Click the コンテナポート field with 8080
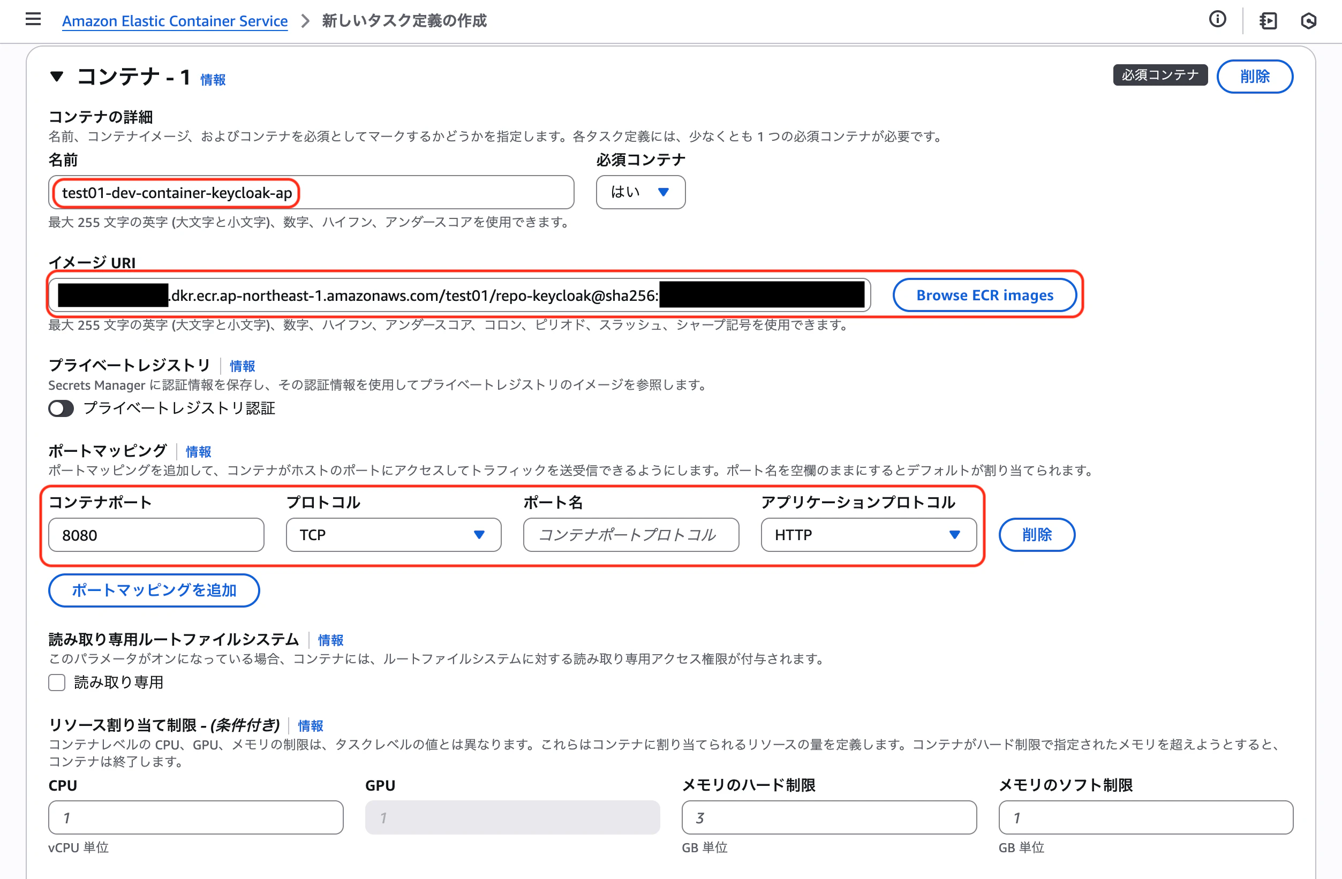This screenshot has width=1342, height=879. (156, 534)
